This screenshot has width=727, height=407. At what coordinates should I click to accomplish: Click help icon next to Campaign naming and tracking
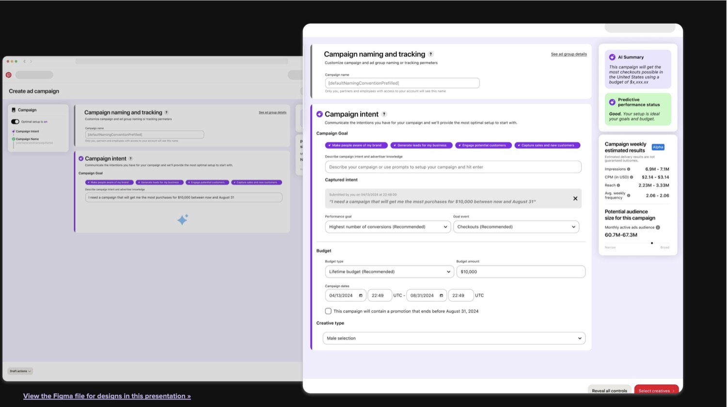pyautogui.click(x=430, y=54)
